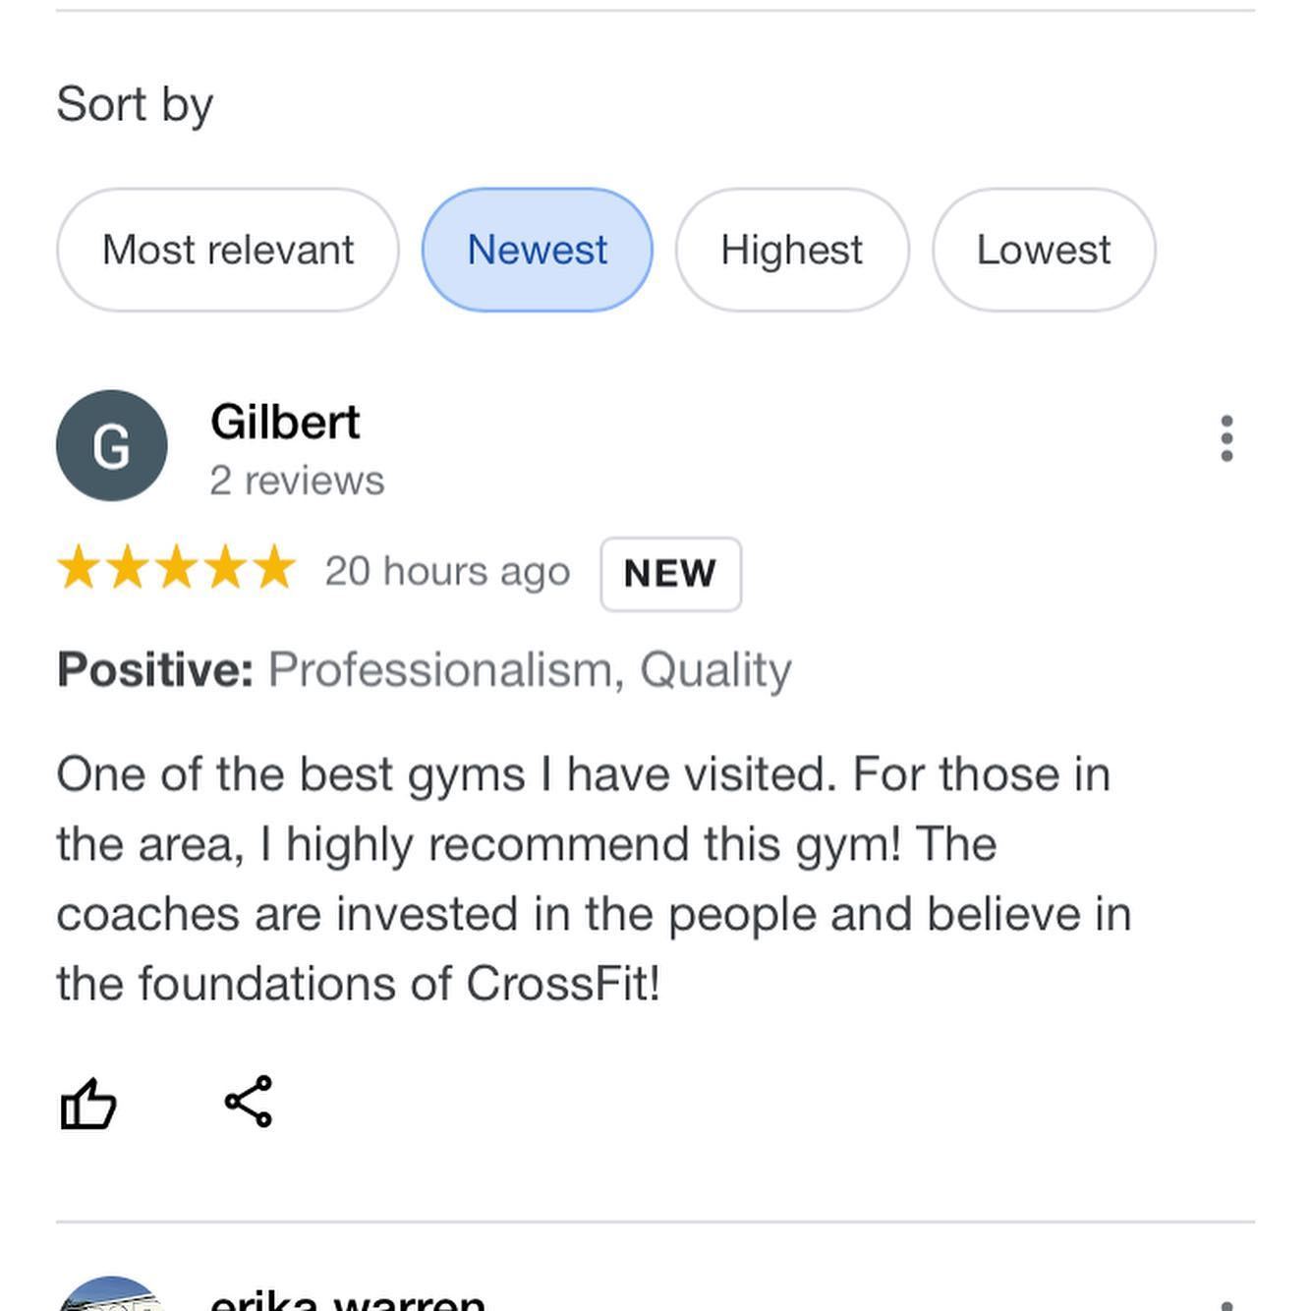Screen dimensions: 1311x1311
Task: Select the Newest sort chip
Action: point(537,250)
